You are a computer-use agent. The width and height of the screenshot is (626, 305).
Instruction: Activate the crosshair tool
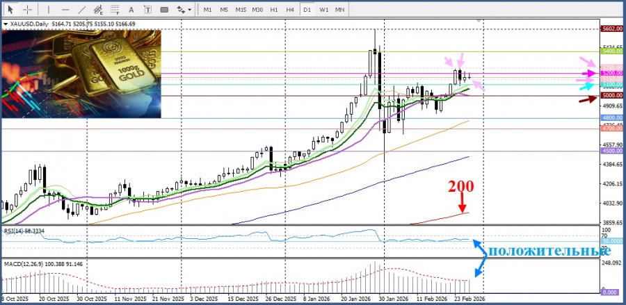(x=28, y=10)
